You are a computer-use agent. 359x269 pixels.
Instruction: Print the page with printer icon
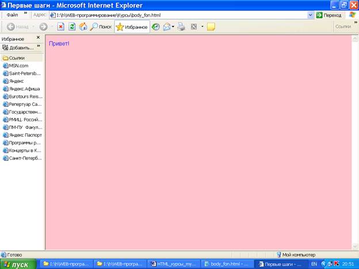[x=181, y=27]
